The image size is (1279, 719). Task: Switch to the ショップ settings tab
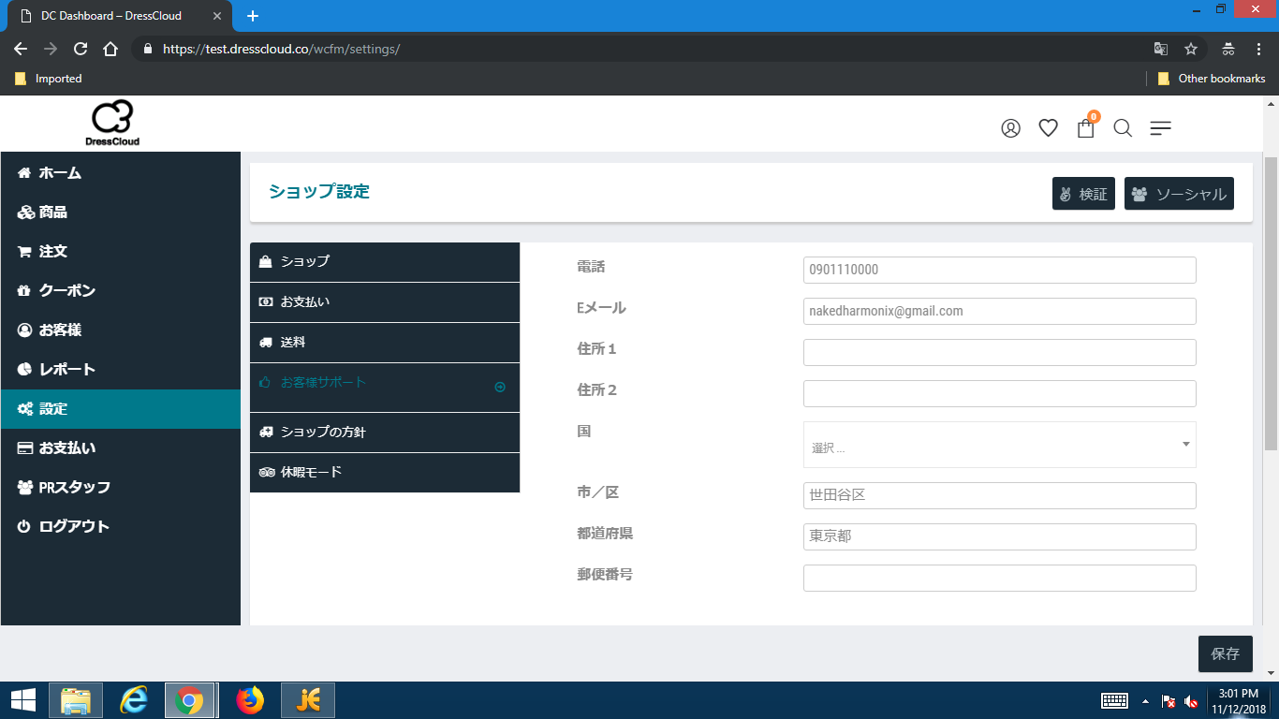pyautogui.click(x=385, y=262)
